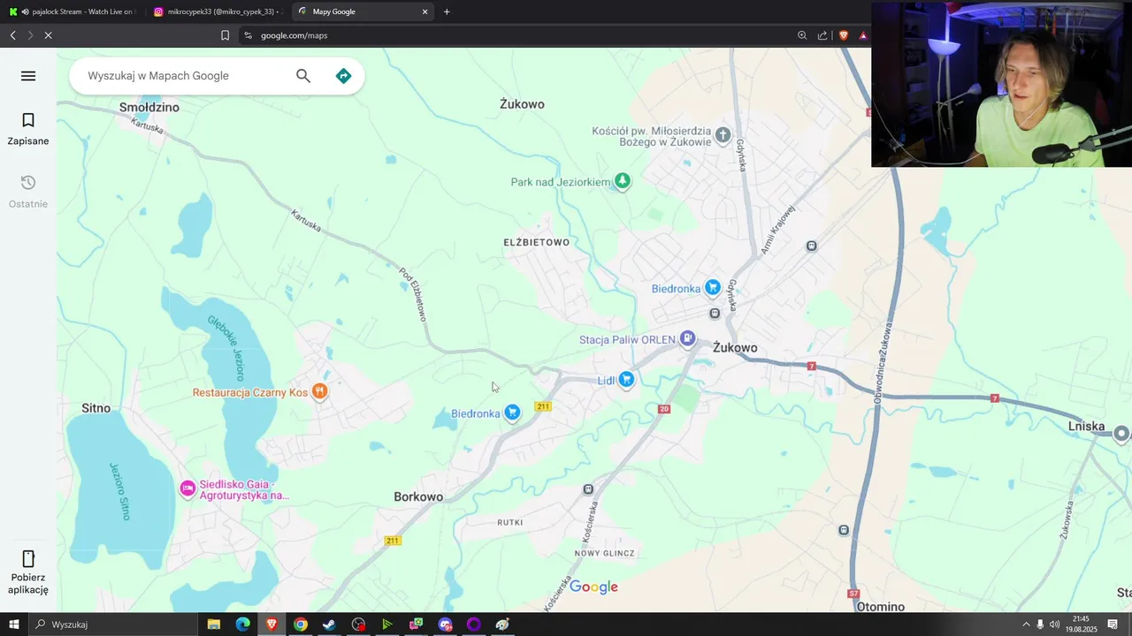This screenshot has width=1132, height=636.
Task: Click the Otomino place label
Action: pyautogui.click(x=881, y=607)
